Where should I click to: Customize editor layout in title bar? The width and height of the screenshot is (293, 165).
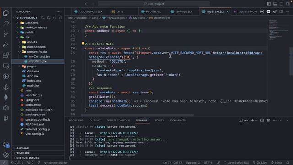coord(288,4)
